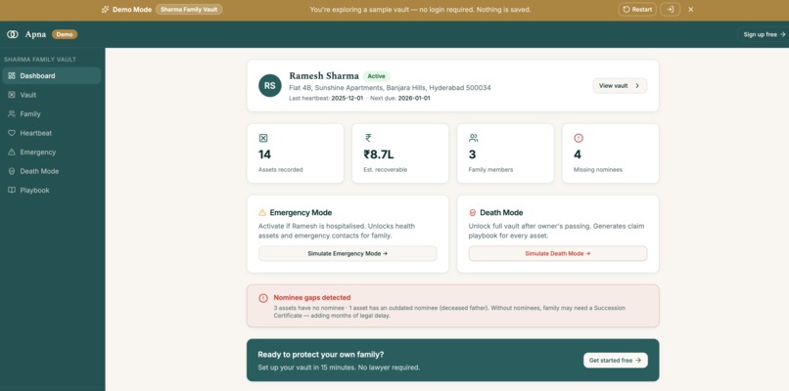Click the Sharma Family Vault pill
Screen dimensions: 789x391
(189, 10)
